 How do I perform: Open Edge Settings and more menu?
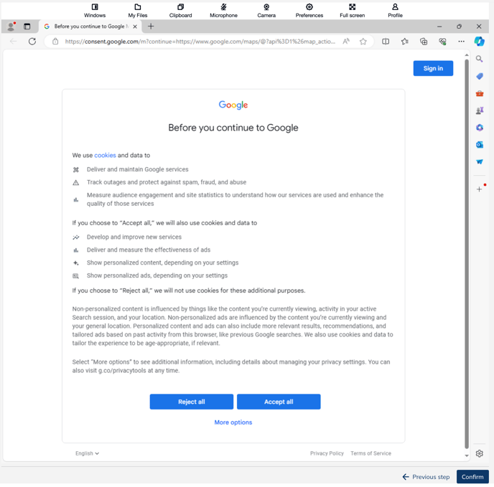pos(461,42)
